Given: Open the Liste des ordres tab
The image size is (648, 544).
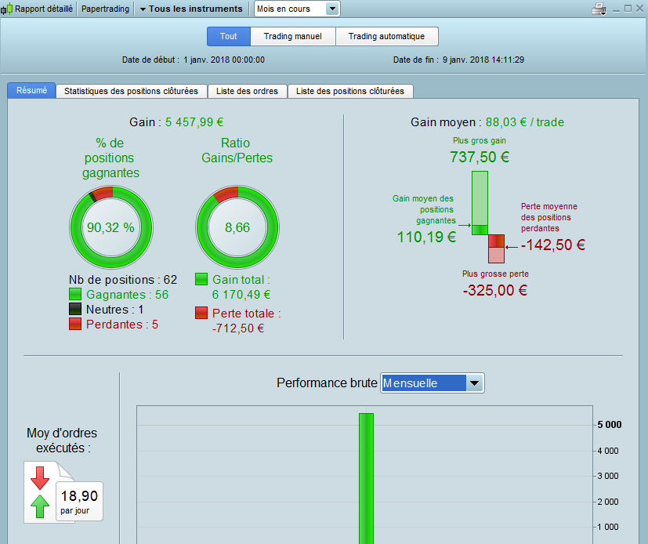Looking at the screenshot, I should pos(247,91).
